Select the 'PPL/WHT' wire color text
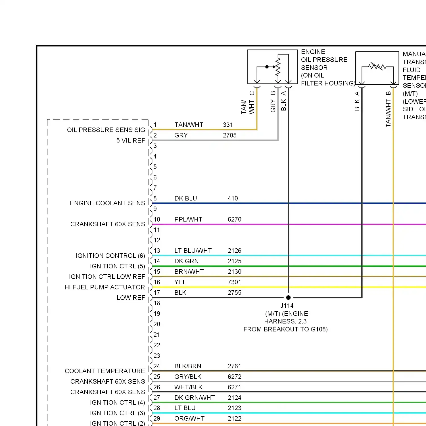The image size is (426, 426). [188, 219]
